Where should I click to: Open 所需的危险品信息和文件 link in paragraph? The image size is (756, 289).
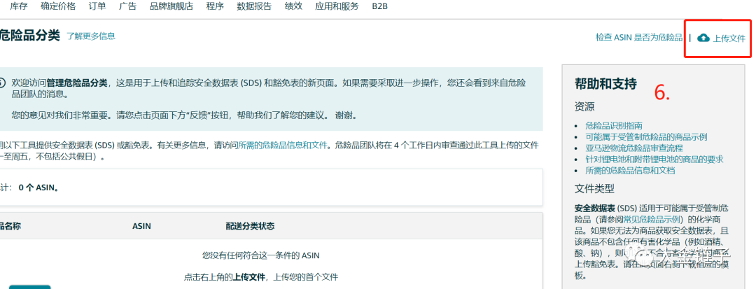pos(283,145)
